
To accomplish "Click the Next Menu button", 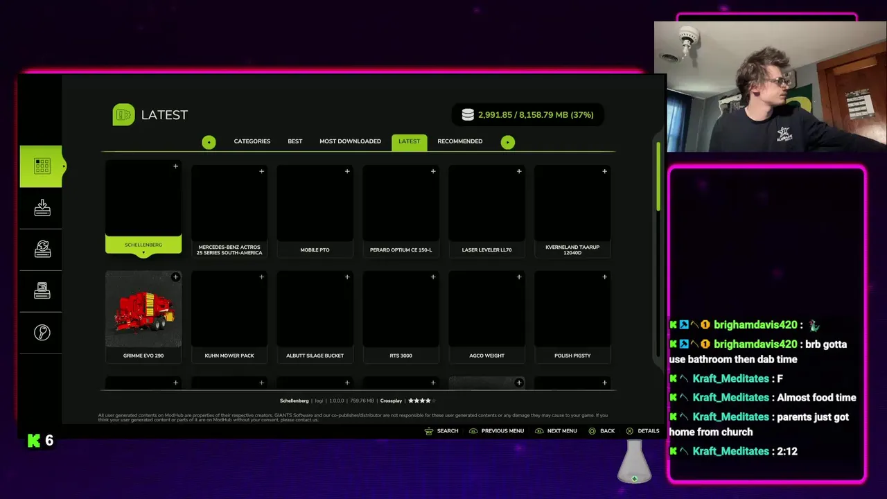I will (x=555, y=431).
